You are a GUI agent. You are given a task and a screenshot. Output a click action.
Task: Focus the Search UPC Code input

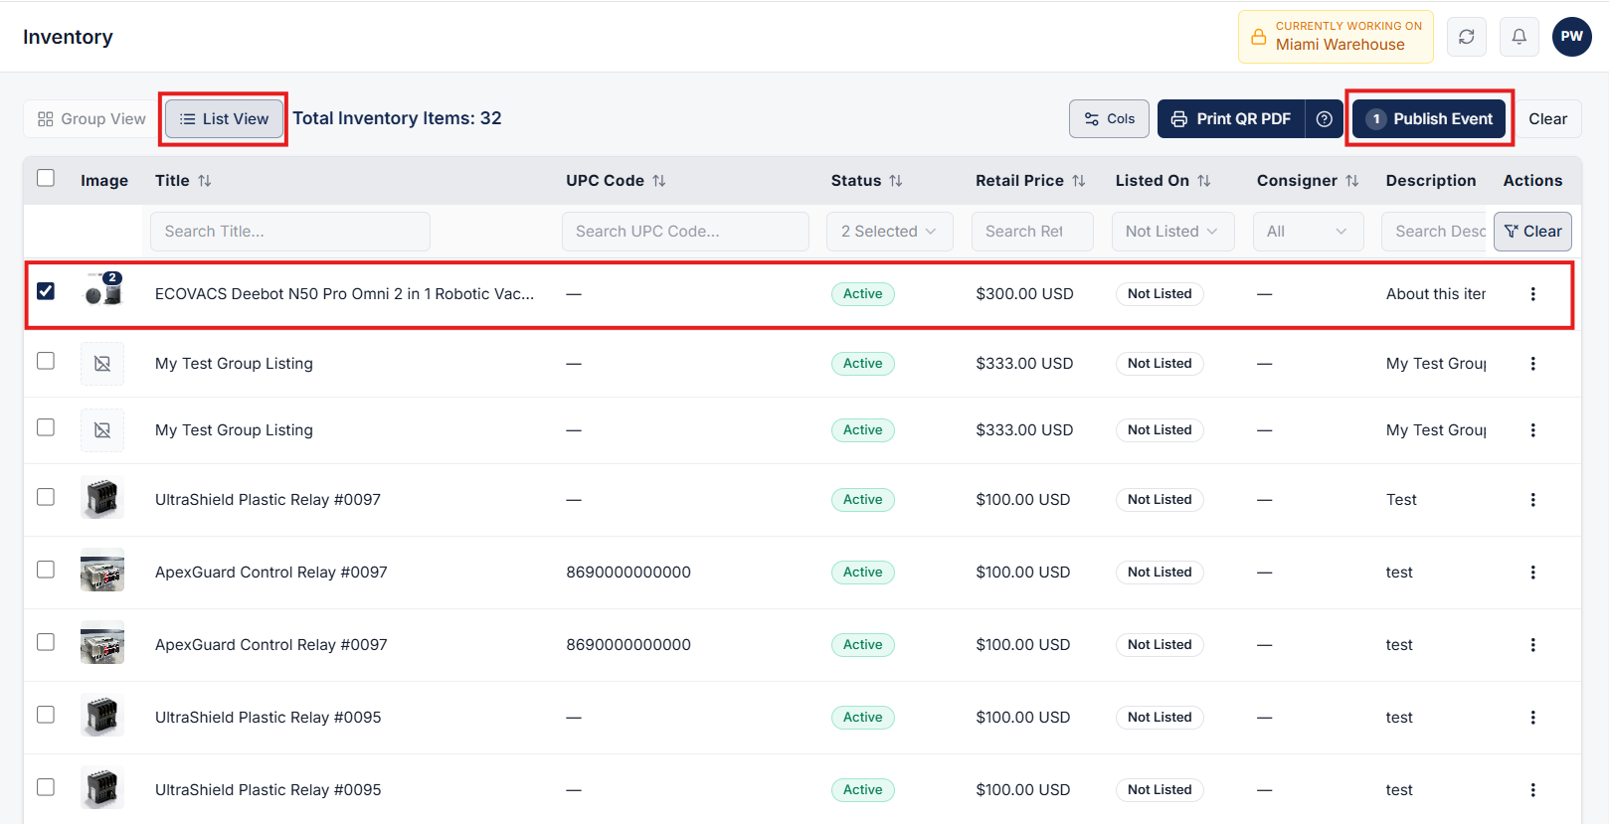(685, 232)
